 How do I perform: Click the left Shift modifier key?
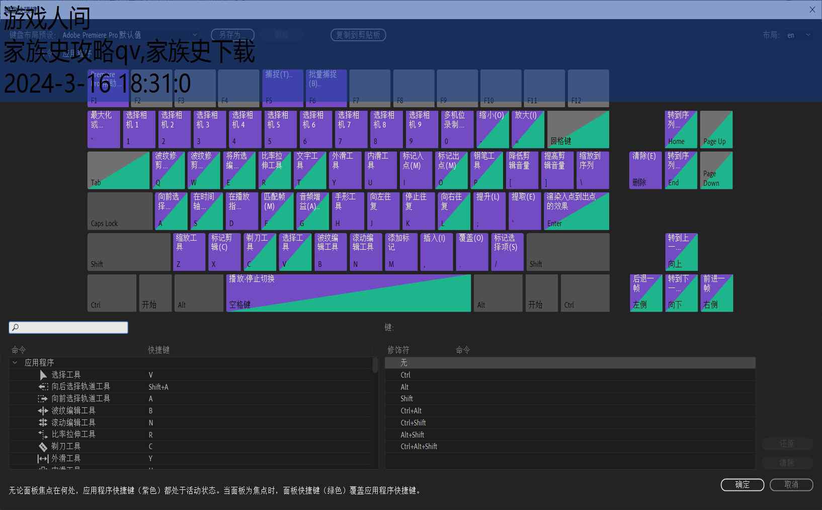[129, 252]
